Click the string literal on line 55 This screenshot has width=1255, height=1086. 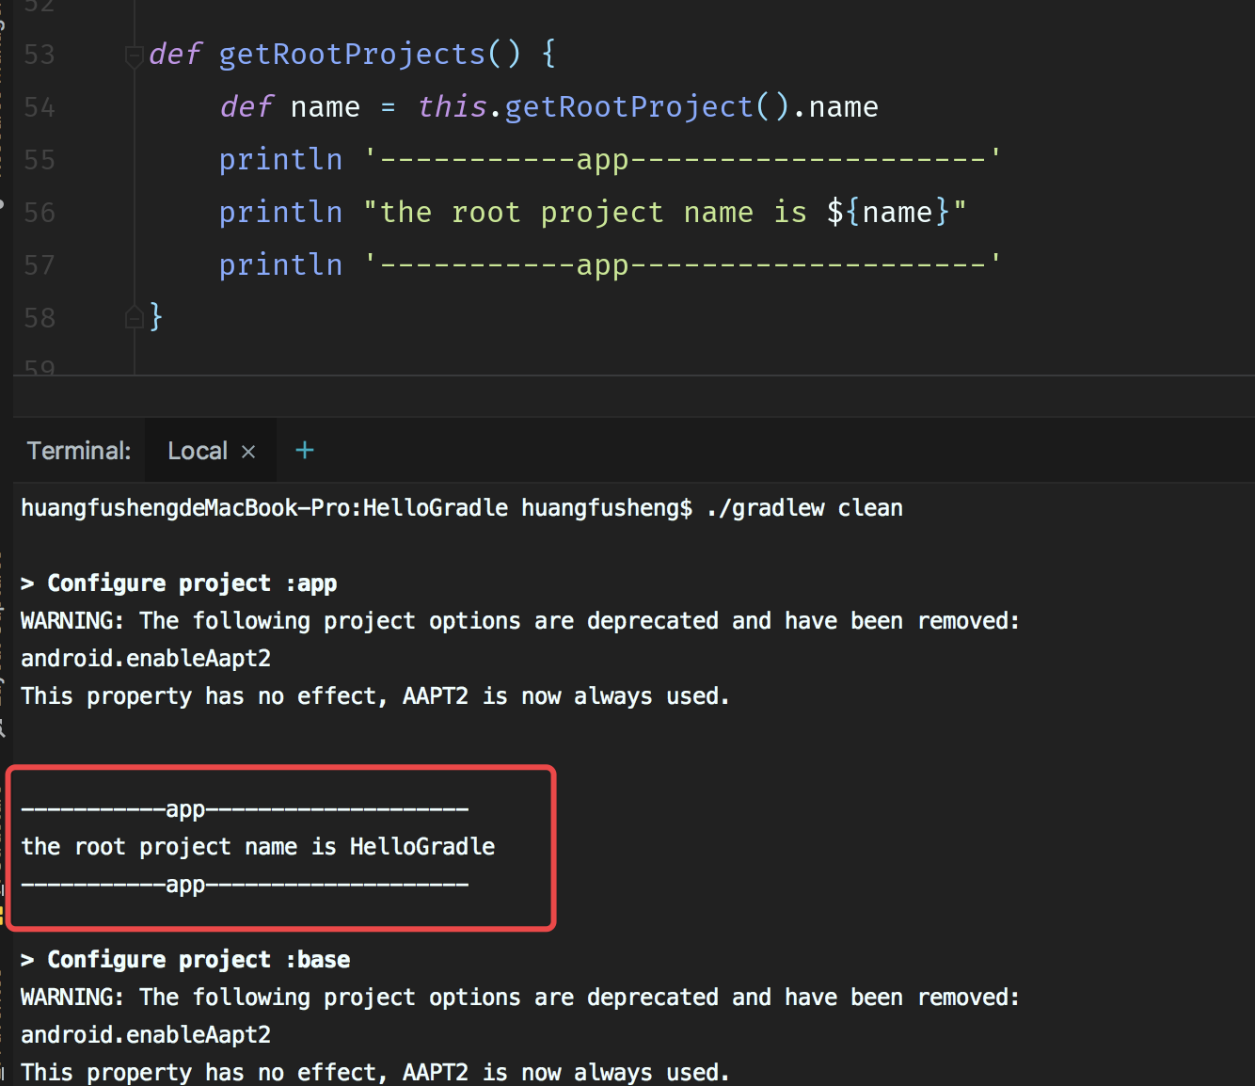tap(683, 160)
